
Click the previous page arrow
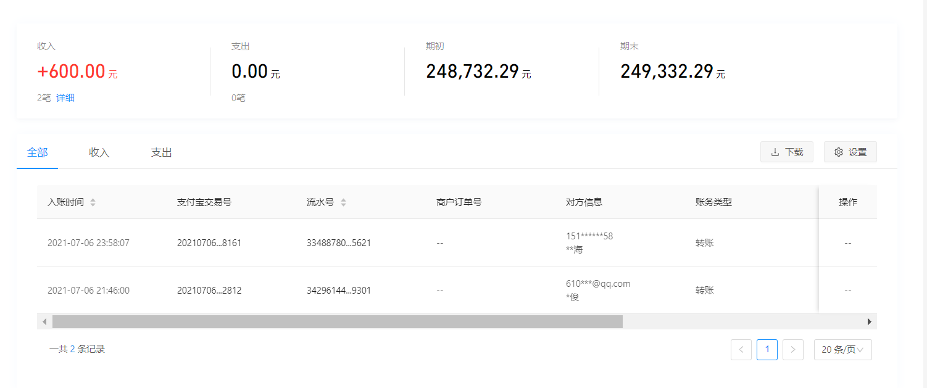click(x=741, y=350)
